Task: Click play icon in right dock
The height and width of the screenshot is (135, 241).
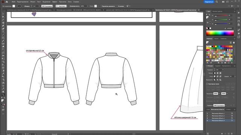Action: point(239,13)
